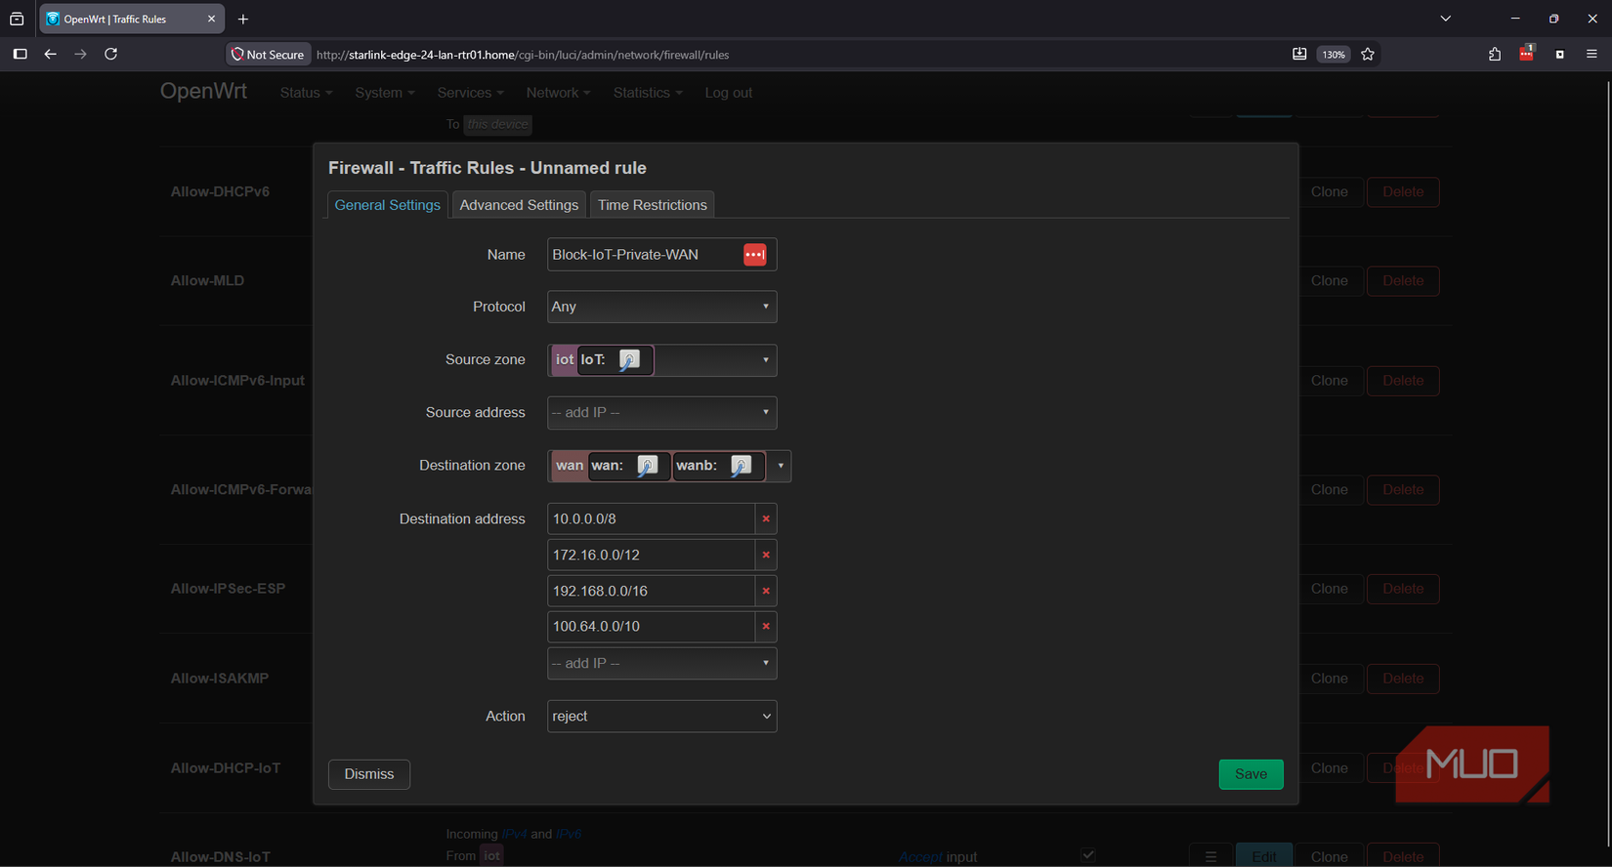This screenshot has width=1612, height=867.
Task: Click the page vertical scrollbar
Action: 1606,464
